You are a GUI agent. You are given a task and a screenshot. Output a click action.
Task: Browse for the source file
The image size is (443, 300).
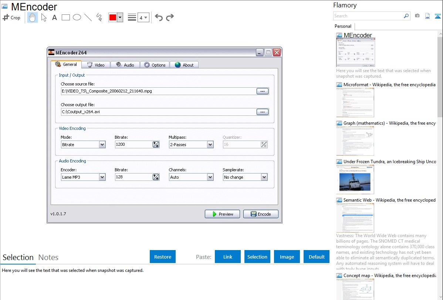click(263, 91)
